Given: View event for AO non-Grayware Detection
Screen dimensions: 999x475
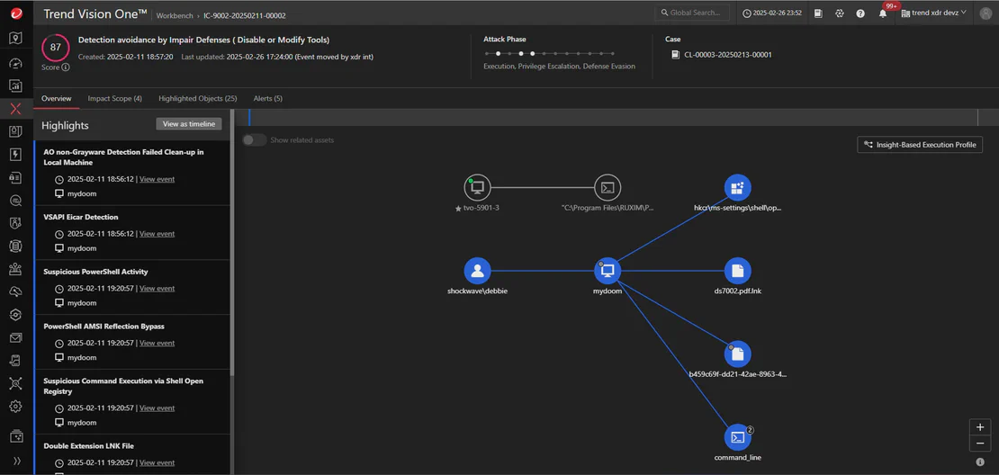Looking at the screenshot, I should pos(157,180).
